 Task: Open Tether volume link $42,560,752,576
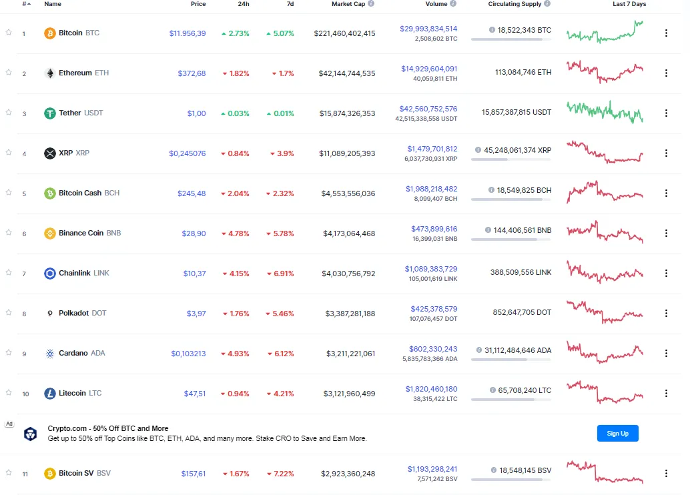click(428, 109)
